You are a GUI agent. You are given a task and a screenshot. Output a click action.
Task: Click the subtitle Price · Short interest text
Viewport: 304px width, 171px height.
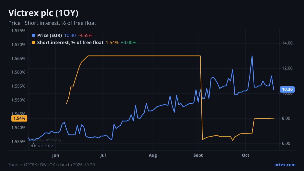[52, 23]
